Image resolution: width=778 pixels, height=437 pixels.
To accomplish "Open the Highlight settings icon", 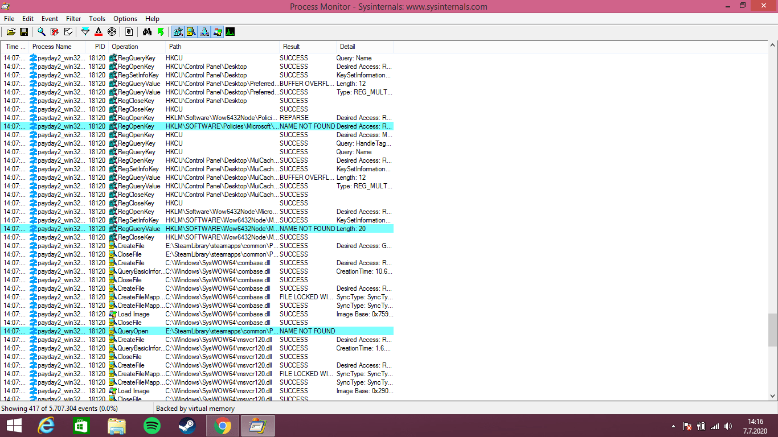I will (99, 32).
